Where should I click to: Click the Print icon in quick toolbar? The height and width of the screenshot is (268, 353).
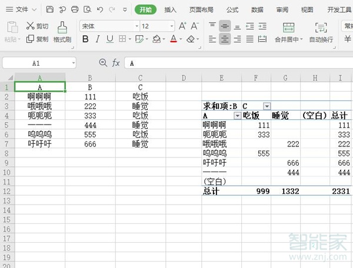point(75,9)
